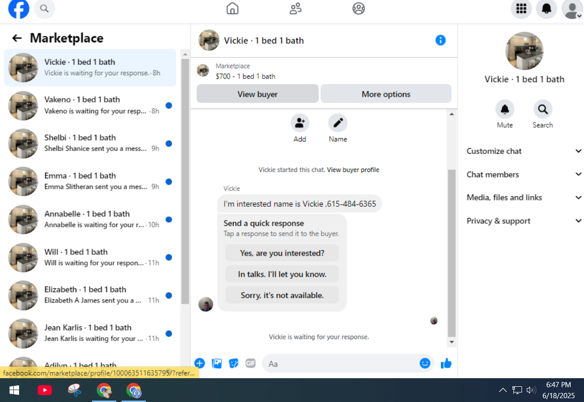Click the large listing thumbnail in info panel
The image size is (584, 402).
[x=524, y=51]
